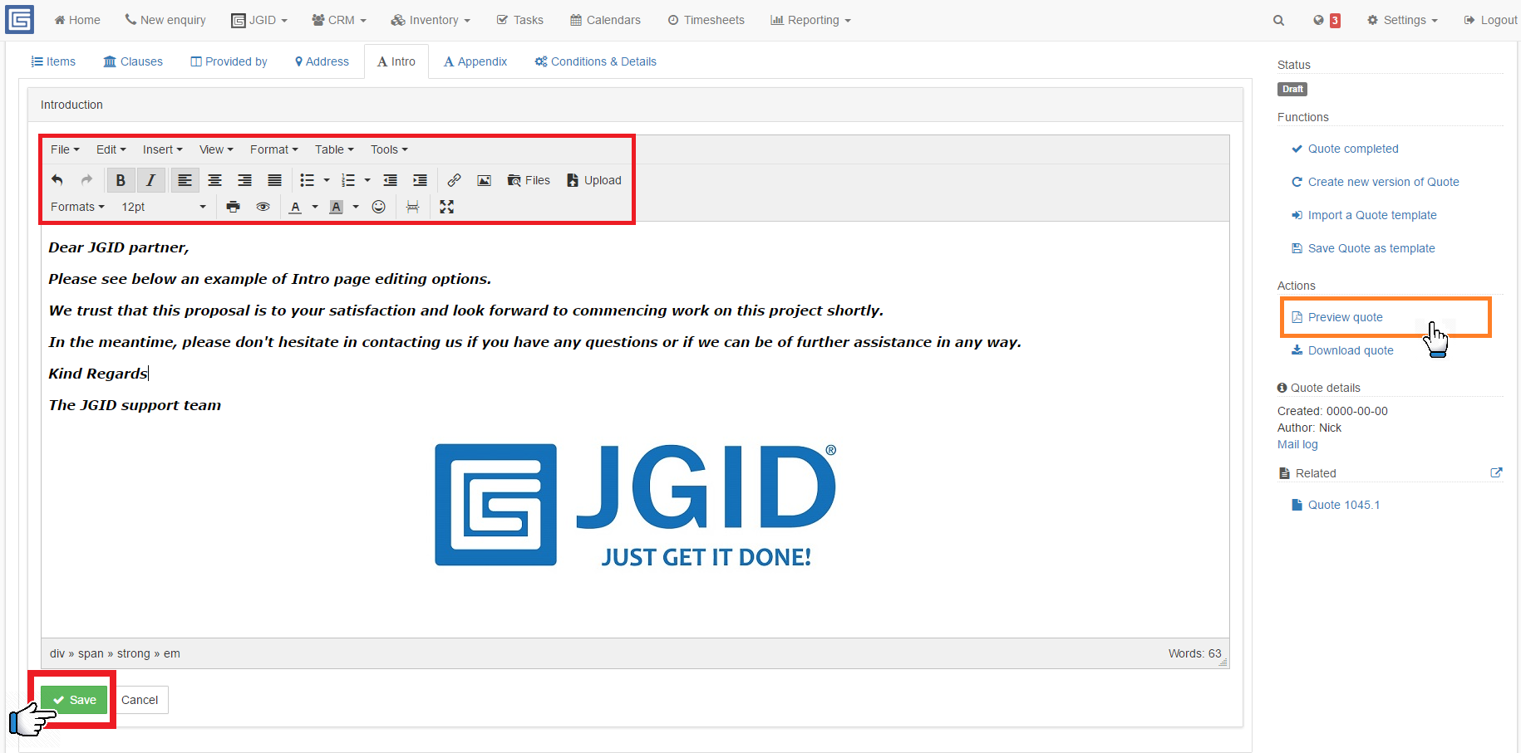Screen dimensions: 1521x753
Task: Click the JGID logo in editor content
Action: click(635, 505)
